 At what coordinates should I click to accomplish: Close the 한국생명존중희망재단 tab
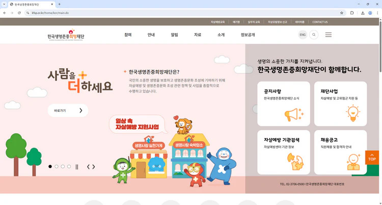tap(52, 4)
